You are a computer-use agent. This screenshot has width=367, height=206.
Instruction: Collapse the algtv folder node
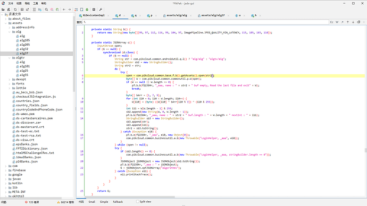pos(10,58)
